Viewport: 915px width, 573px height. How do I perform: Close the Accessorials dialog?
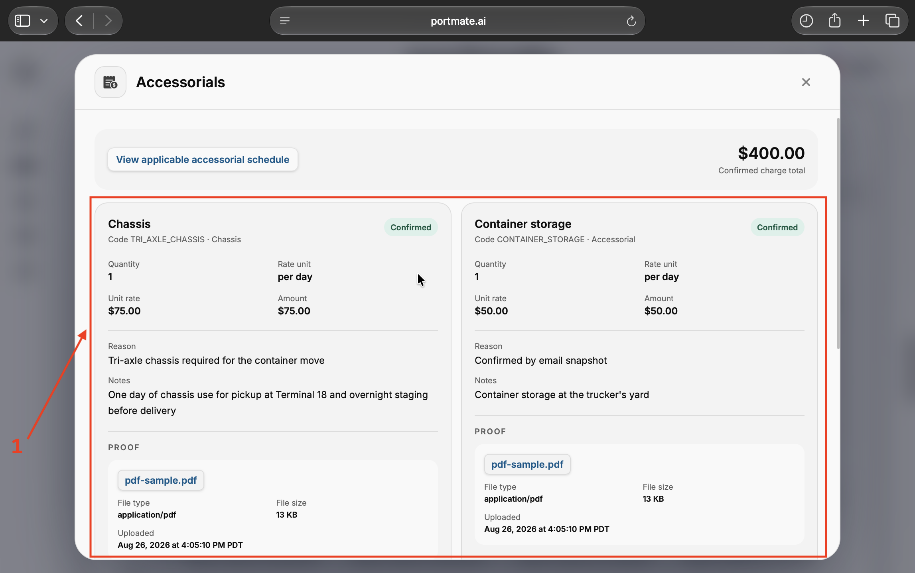click(806, 82)
